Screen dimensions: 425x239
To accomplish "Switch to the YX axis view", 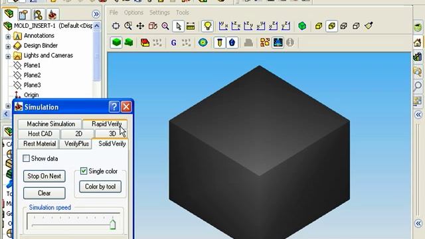I will pyautogui.click(x=223, y=26).
